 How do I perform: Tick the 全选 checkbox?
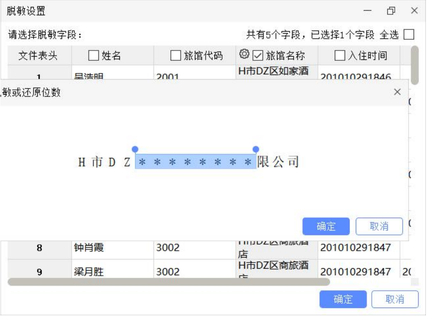coord(409,34)
